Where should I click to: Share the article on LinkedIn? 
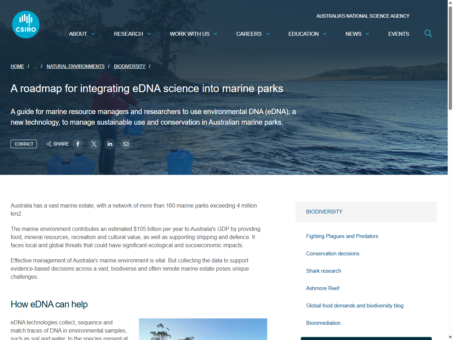tap(110, 144)
